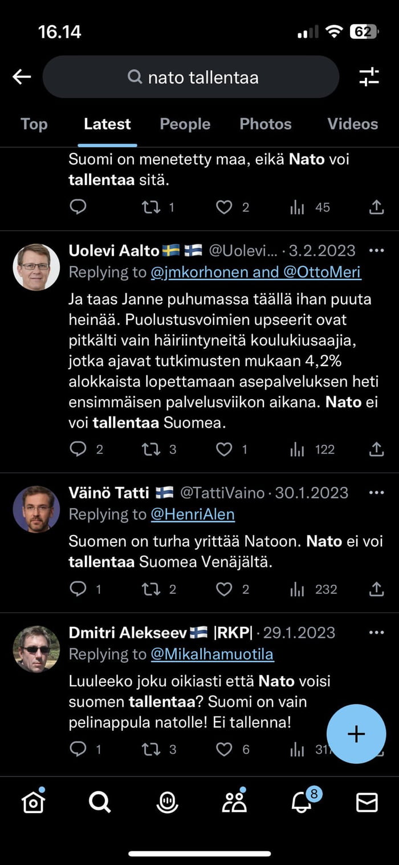This screenshot has height=865, width=399.
Task: Expand more options on Uolevi Aalto's tweet
Action: (x=376, y=250)
